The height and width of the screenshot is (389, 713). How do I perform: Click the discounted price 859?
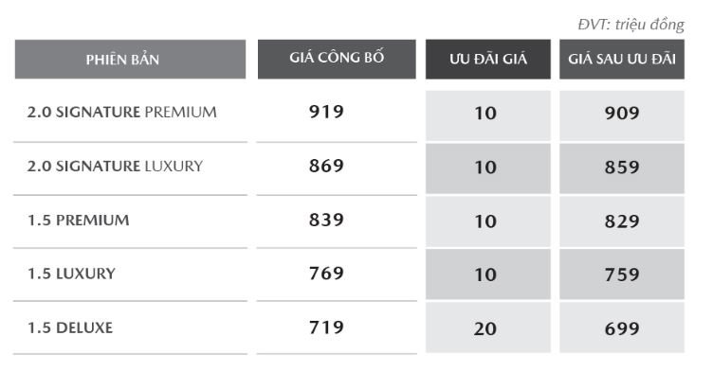click(x=622, y=168)
